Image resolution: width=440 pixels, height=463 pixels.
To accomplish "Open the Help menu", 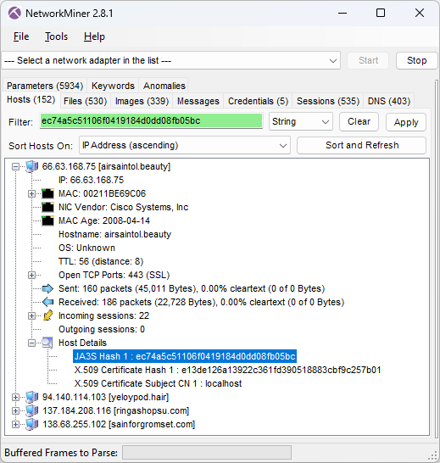I will [94, 36].
